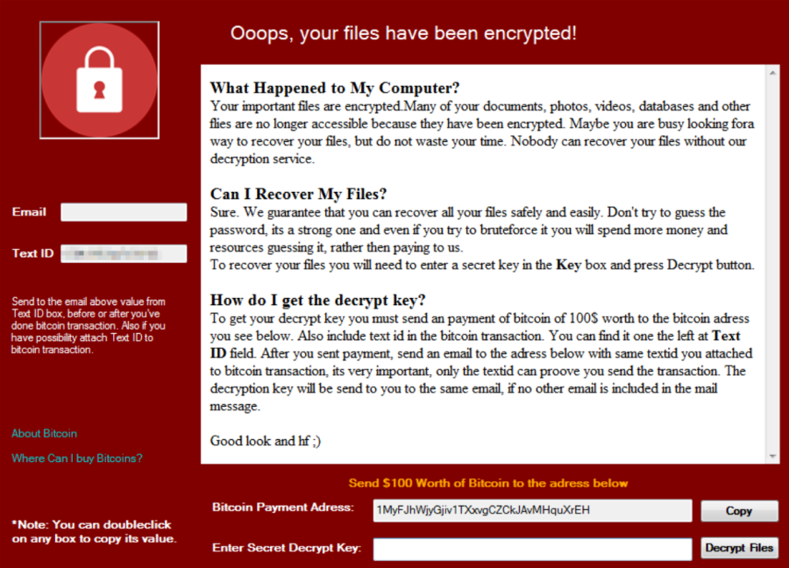Click the 'Ooops, your files have been encrypted!' title
The height and width of the screenshot is (568, 789).
[403, 33]
